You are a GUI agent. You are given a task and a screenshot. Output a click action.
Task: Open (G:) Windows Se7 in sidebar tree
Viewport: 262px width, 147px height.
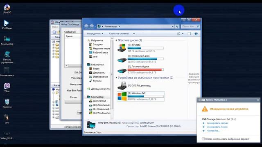coord(99,113)
